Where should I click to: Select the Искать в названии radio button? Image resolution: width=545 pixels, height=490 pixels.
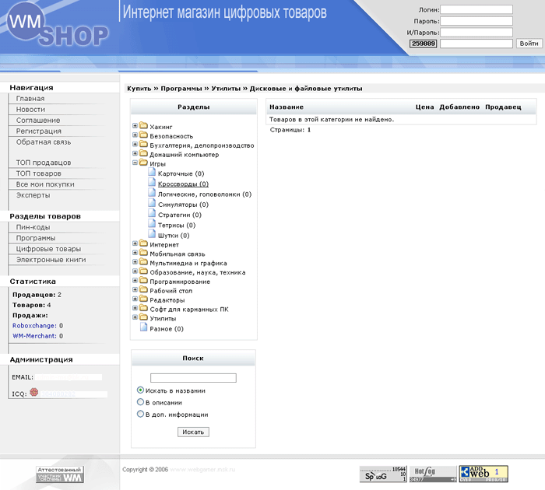[x=140, y=390]
